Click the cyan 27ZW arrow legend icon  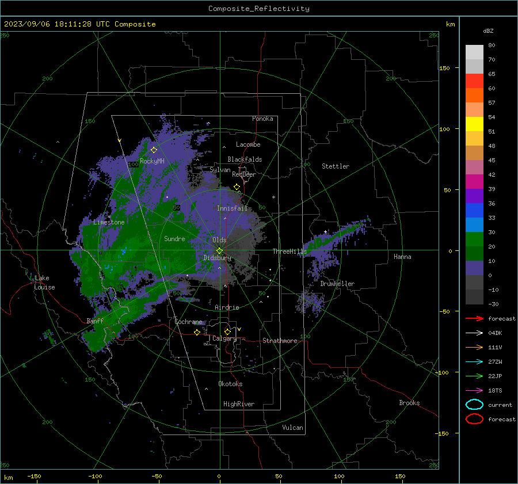tap(474, 362)
